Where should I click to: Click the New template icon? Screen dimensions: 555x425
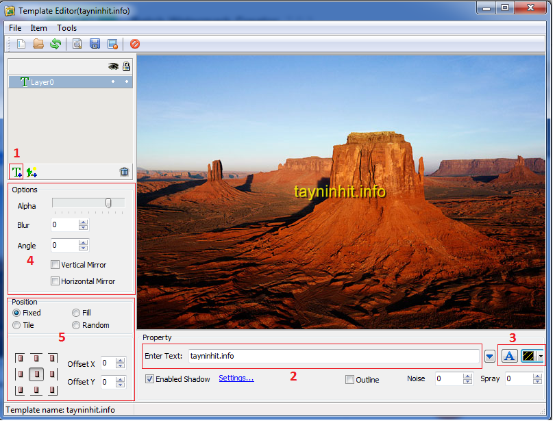(21, 44)
